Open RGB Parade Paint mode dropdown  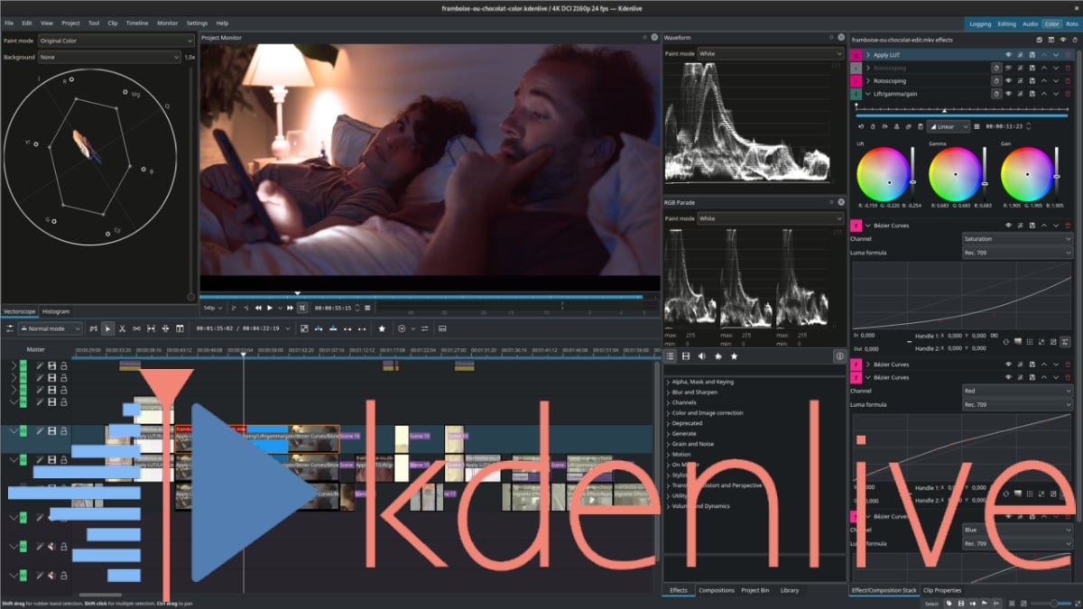(x=770, y=218)
